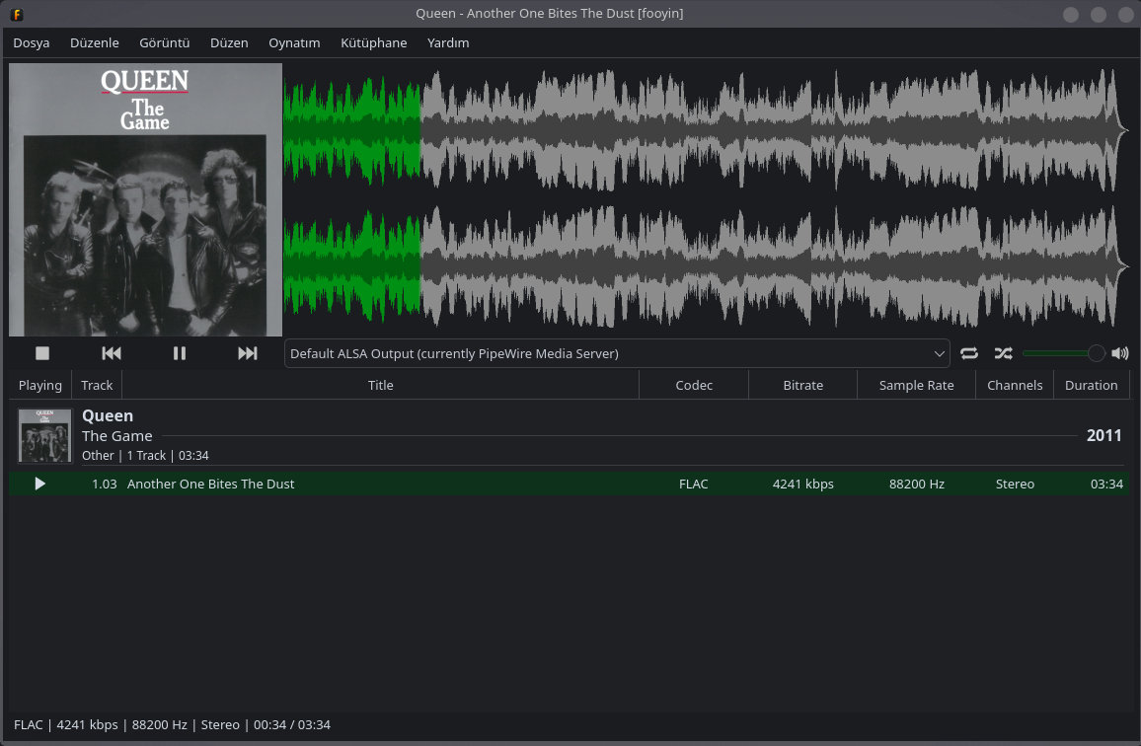Image resolution: width=1141 pixels, height=746 pixels.
Task: Toggle shuffle mode icon
Action: [1004, 353]
